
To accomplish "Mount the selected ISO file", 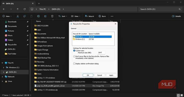I will (90, 16).
